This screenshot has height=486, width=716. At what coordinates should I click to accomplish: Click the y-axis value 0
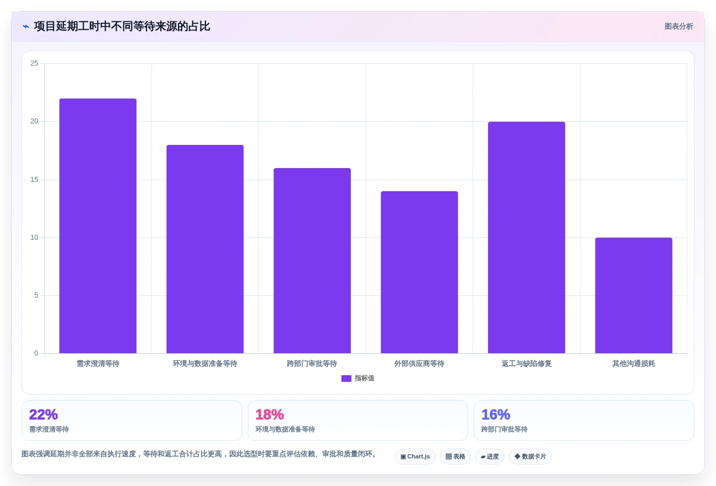click(36, 353)
